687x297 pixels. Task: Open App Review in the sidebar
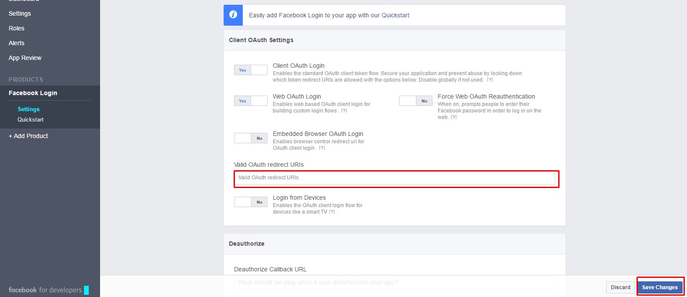[x=25, y=58]
